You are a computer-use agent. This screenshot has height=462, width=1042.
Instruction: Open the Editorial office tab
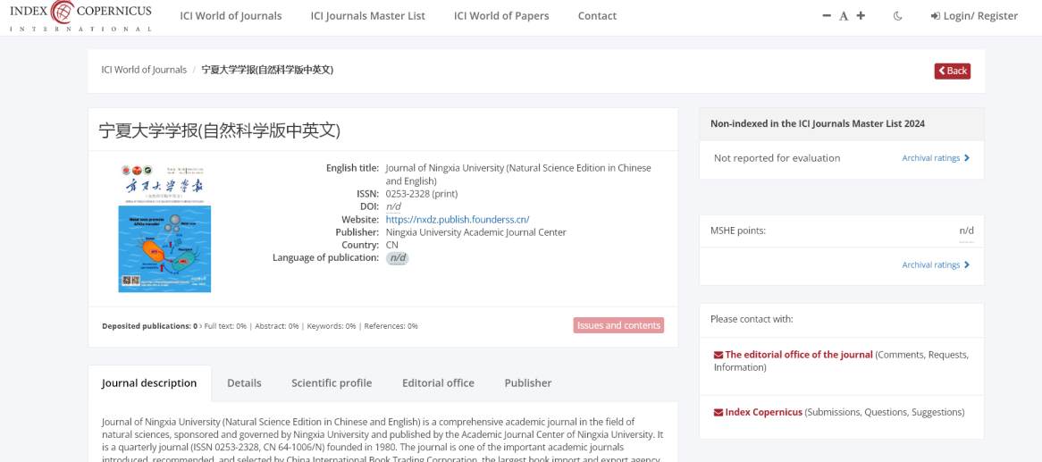click(x=438, y=382)
